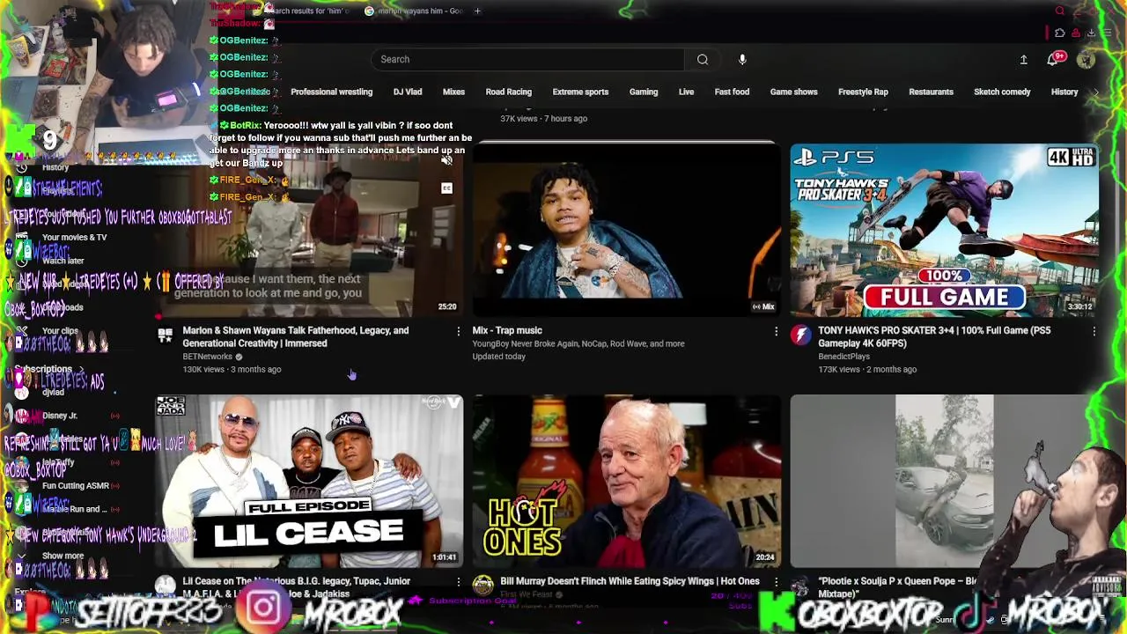Select the Extreme sports category chip
Image resolution: width=1127 pixels, height=634 pixels.
coord(580,92)
